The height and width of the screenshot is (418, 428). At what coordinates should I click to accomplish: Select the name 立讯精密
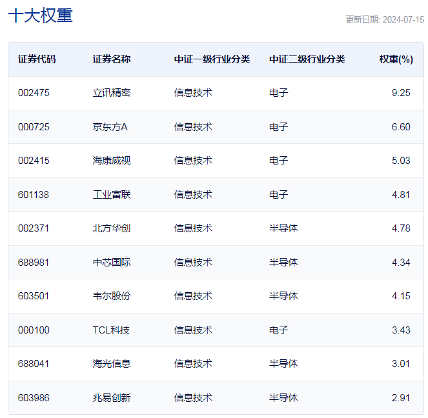112,93
